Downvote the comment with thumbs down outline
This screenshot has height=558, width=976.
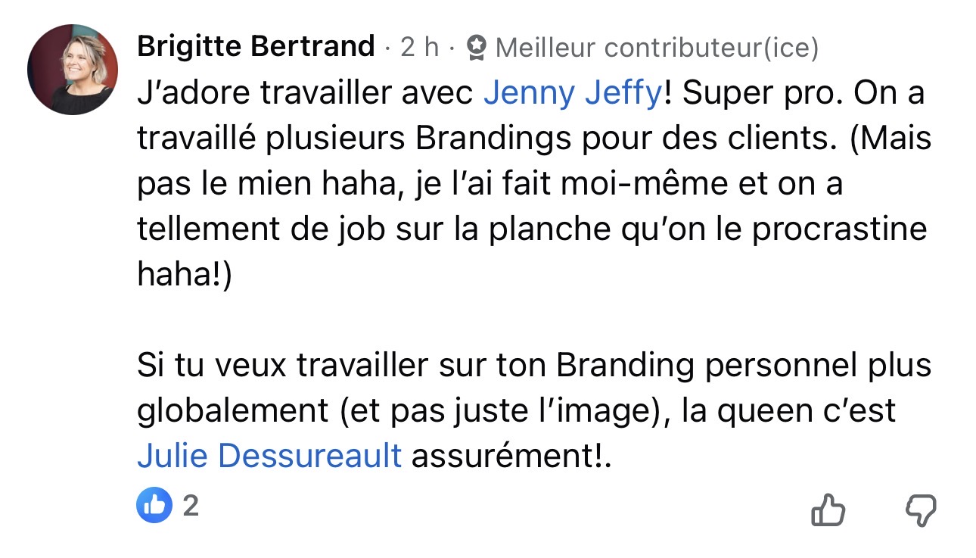point(921,511)
